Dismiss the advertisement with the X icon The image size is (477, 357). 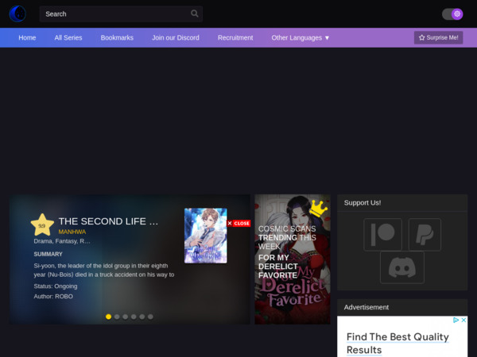click(x=463, y=320)
